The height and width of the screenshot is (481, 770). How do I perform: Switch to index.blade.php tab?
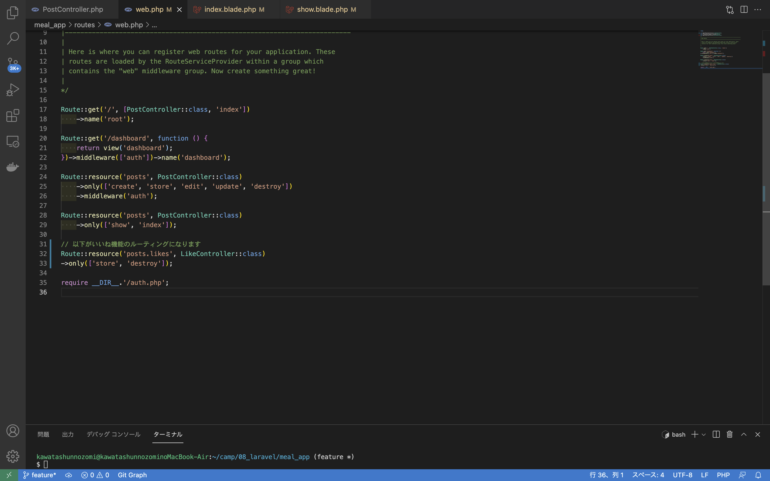point(230,10)
